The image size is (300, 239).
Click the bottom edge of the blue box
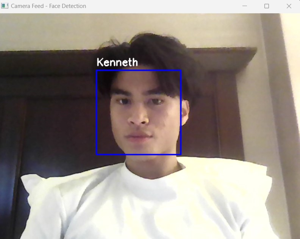tap(139, 154)
